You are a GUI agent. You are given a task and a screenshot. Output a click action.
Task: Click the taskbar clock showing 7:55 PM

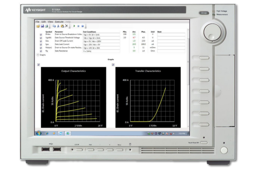[x=182, y=134]
